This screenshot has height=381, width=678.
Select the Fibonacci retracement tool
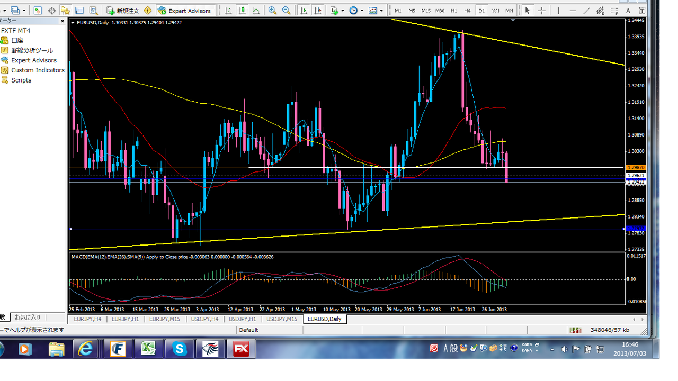614,11
